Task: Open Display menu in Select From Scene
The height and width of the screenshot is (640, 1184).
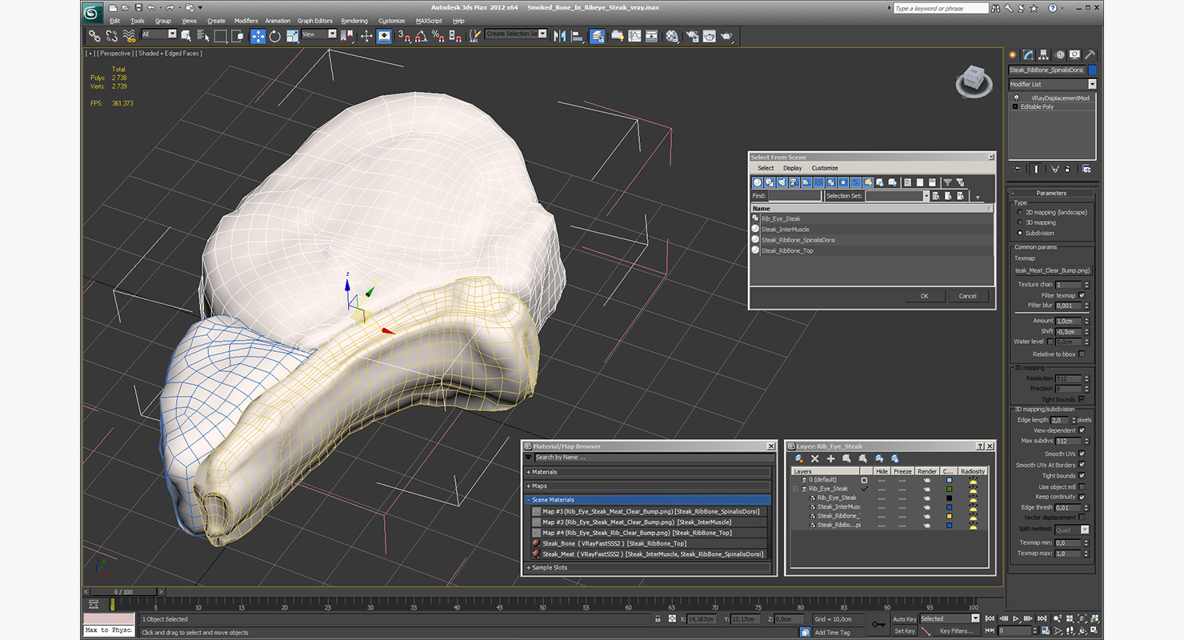Action: [792, 168]
